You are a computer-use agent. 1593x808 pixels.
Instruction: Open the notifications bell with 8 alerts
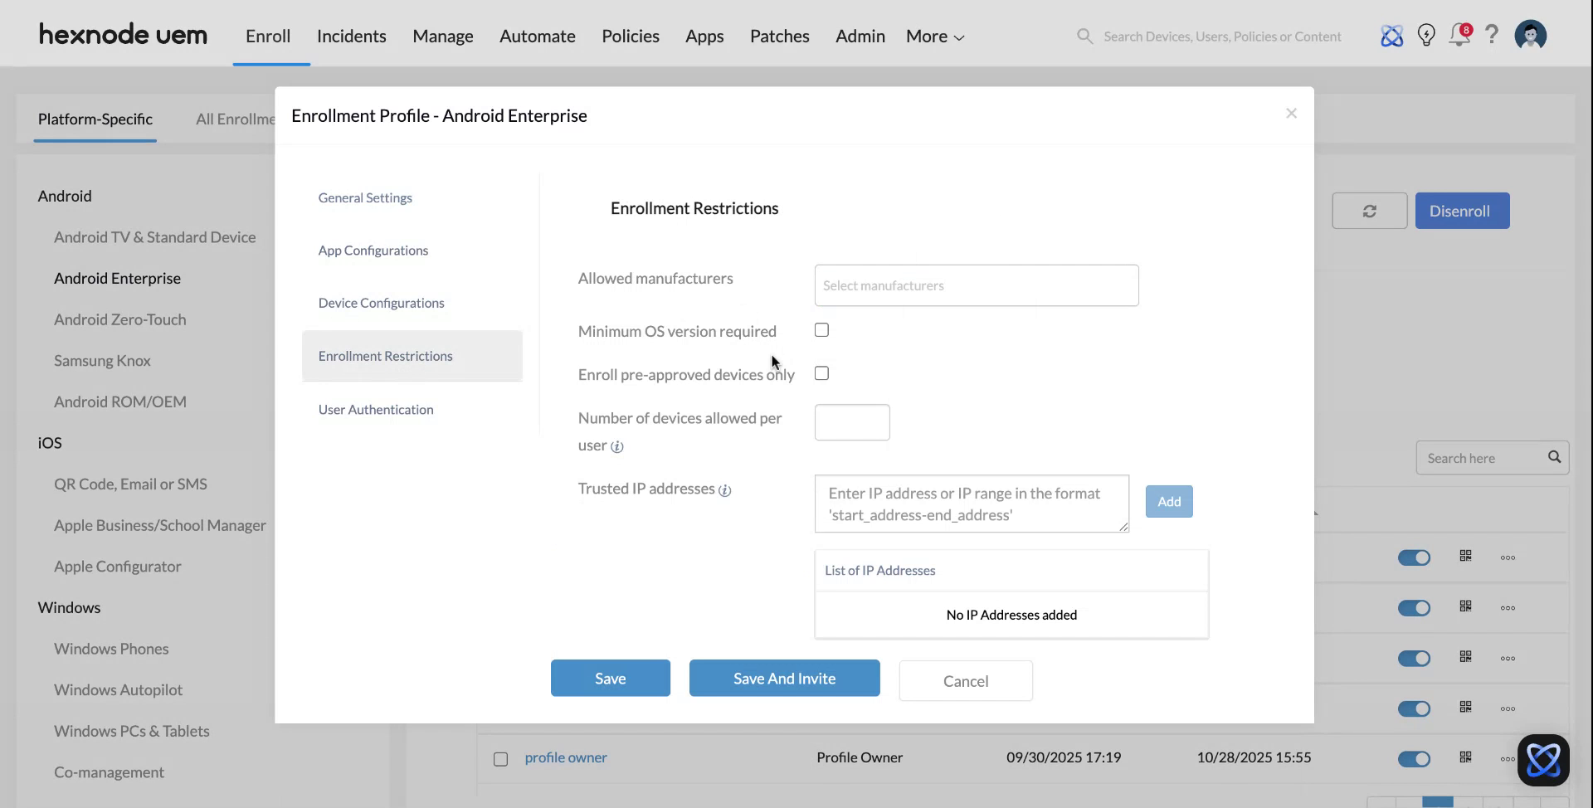click(1459, 36)
